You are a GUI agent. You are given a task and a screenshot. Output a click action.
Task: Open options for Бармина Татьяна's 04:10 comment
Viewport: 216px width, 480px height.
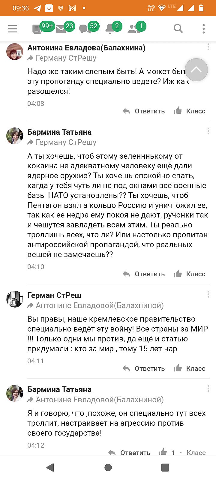point(208,131)
